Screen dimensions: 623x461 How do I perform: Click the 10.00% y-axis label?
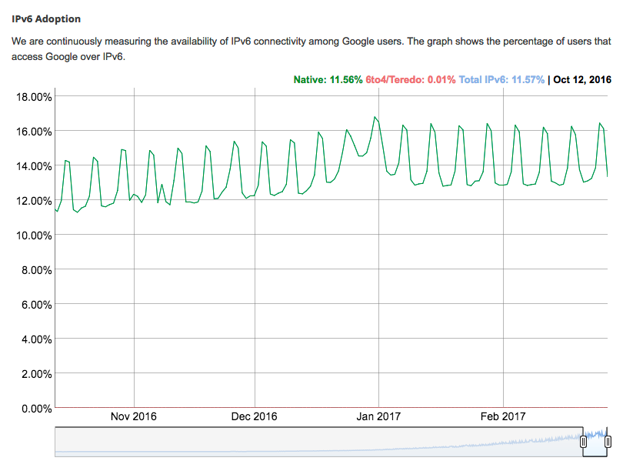[32, 236]
